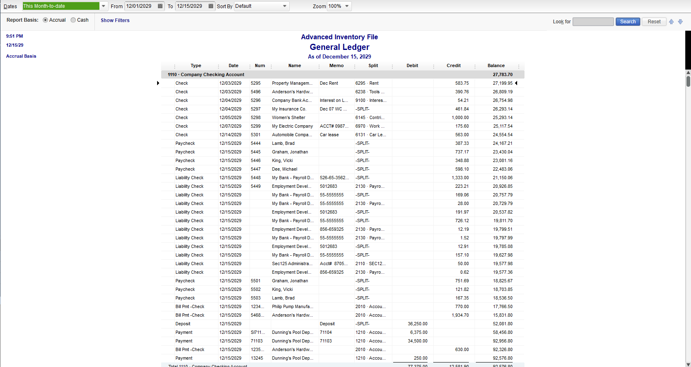This screenshot has height=367, width=691.
Task: Click the 6145 Contri... split cell
Action: click(x=370, y=117)
